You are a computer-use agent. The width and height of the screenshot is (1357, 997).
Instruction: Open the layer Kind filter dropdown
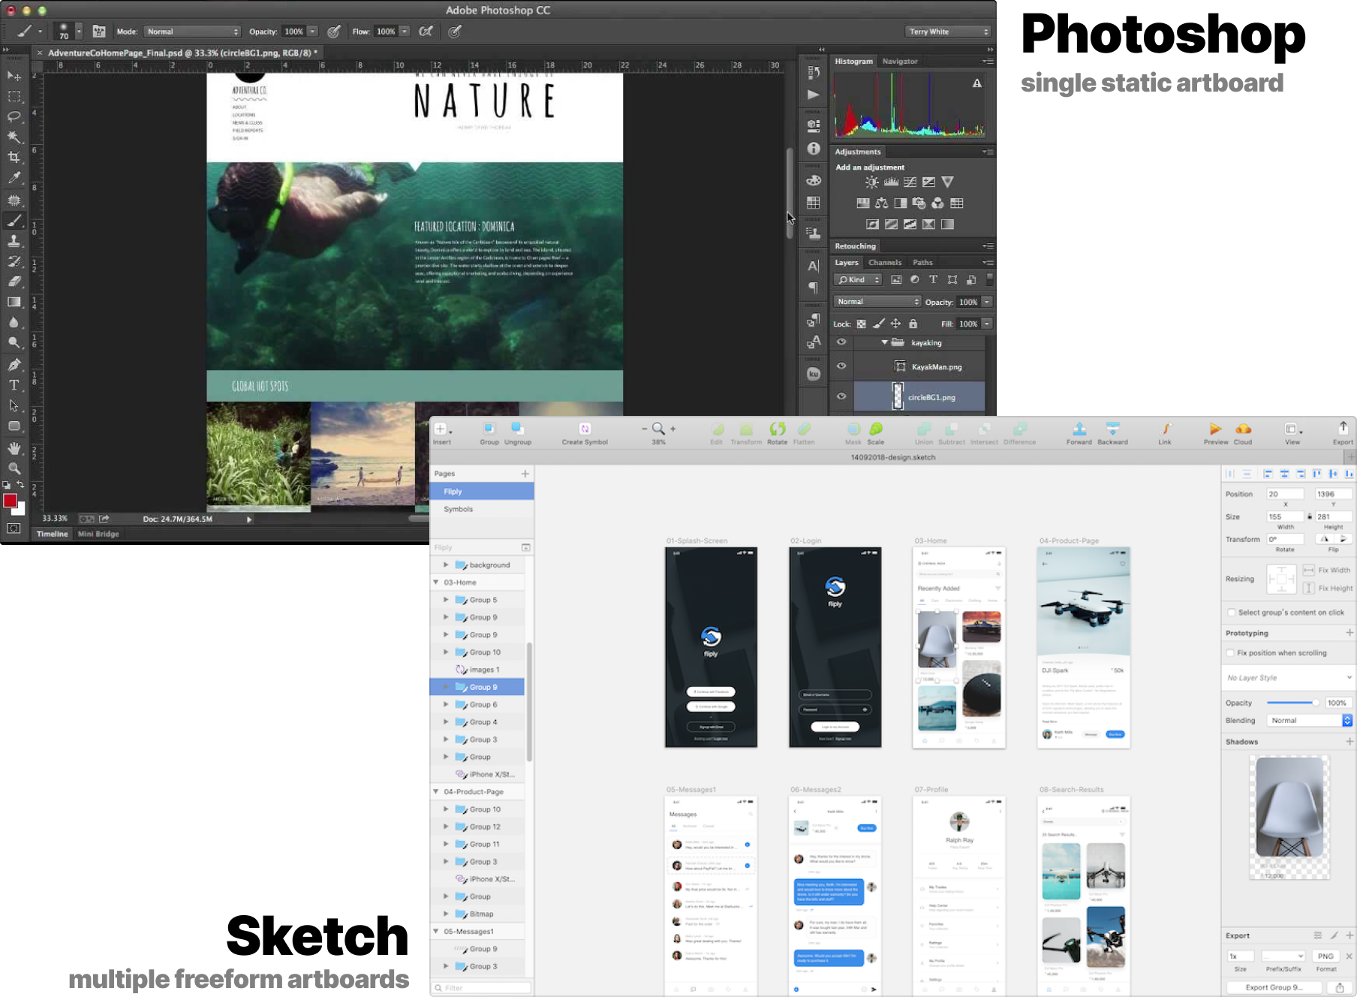click(x=858, y=280)
